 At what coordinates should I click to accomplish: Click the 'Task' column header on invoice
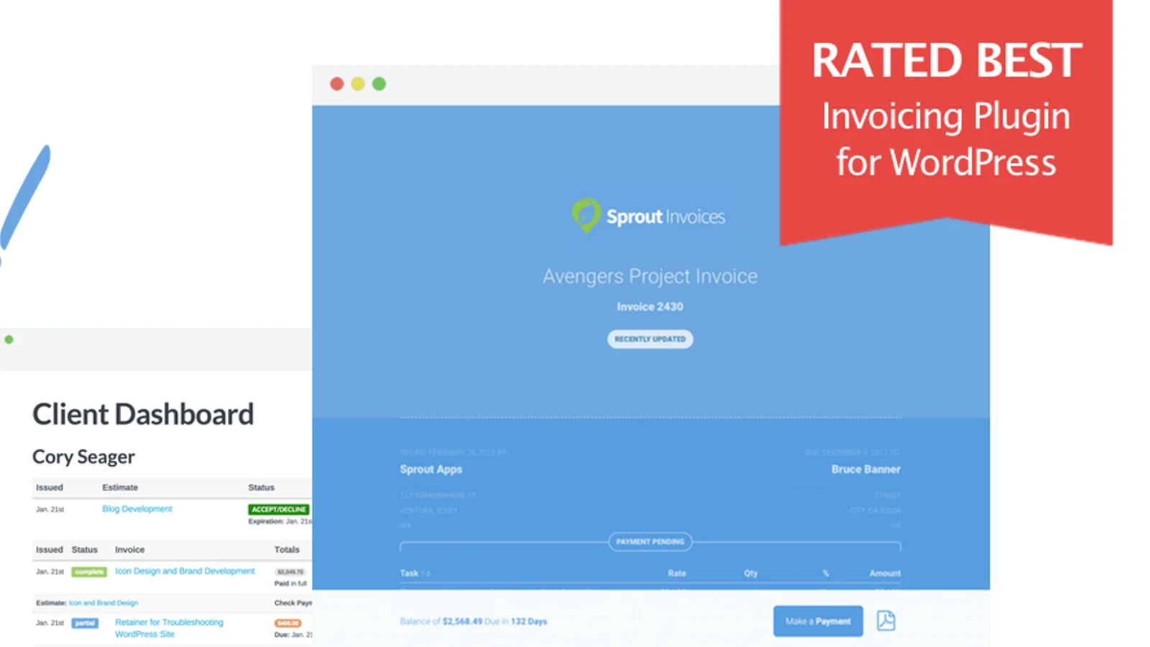pyautogui.click(x=409, y=573)
